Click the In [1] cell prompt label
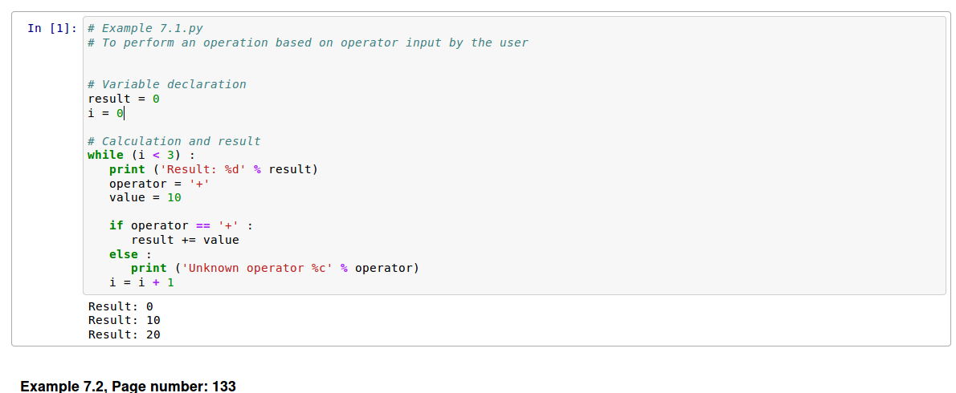Screen dimensions: 956x393 (52, 29)
